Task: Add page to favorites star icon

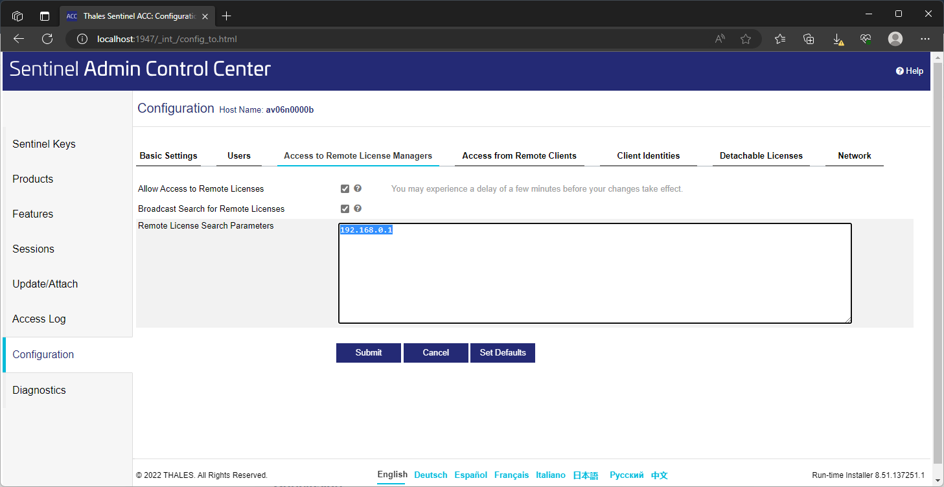Action: click(x=746, y=39)
